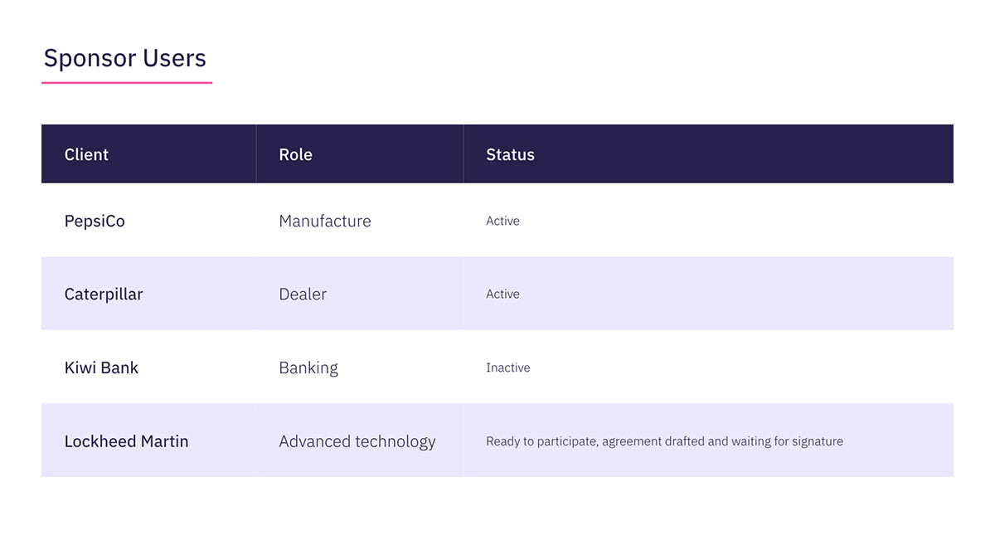995x560 pixels.
Task: Click PepsiCo's Active status
Action: (502, 221)
